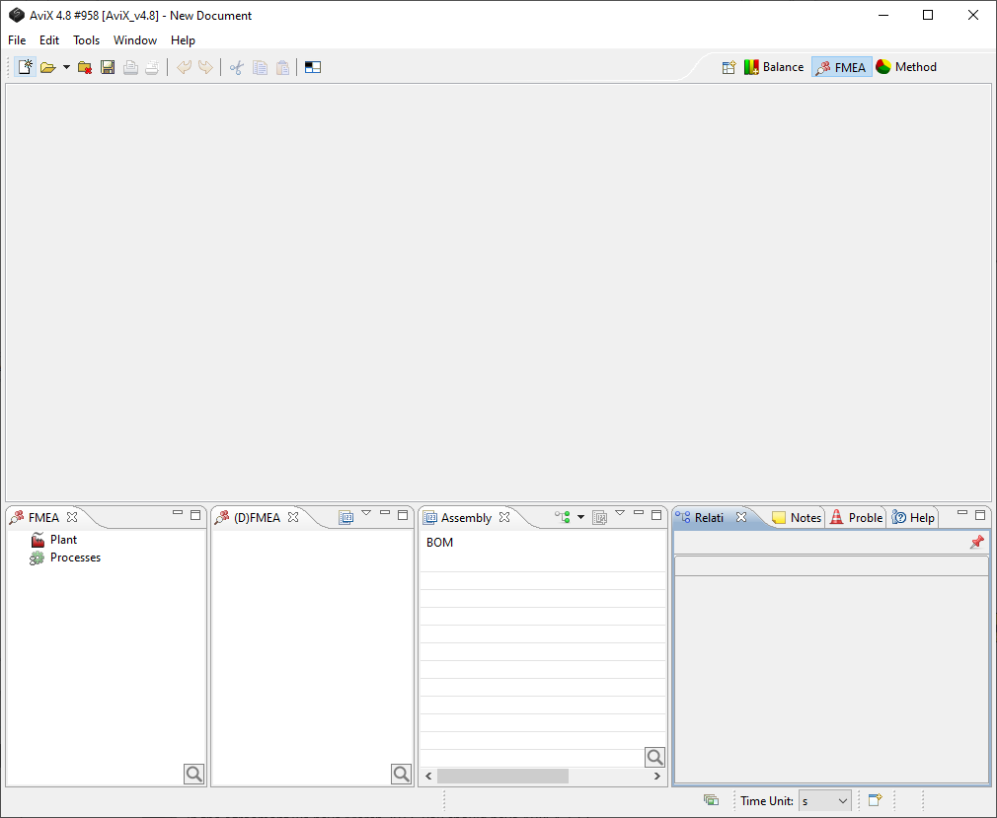Screen dimensions: 997x818
Task: Expand the Open folder dropdown arrow
Action: click(66, 67)
